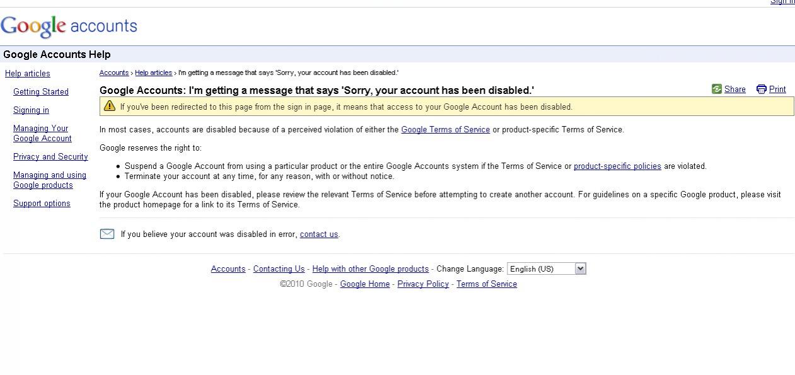The width and height of the screenshot is (795, 375).
Task: Open the footer Privacy Policy link
Action: pyautogui.click(x=423, y=284)
